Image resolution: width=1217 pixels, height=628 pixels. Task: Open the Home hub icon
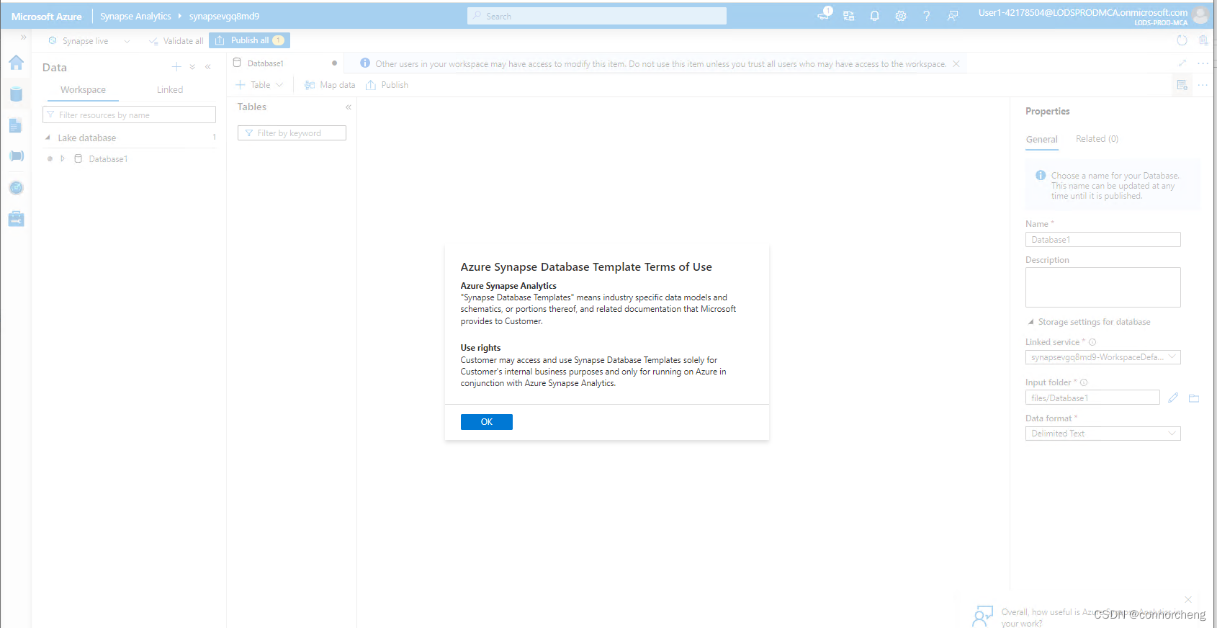tap(16, 63)
